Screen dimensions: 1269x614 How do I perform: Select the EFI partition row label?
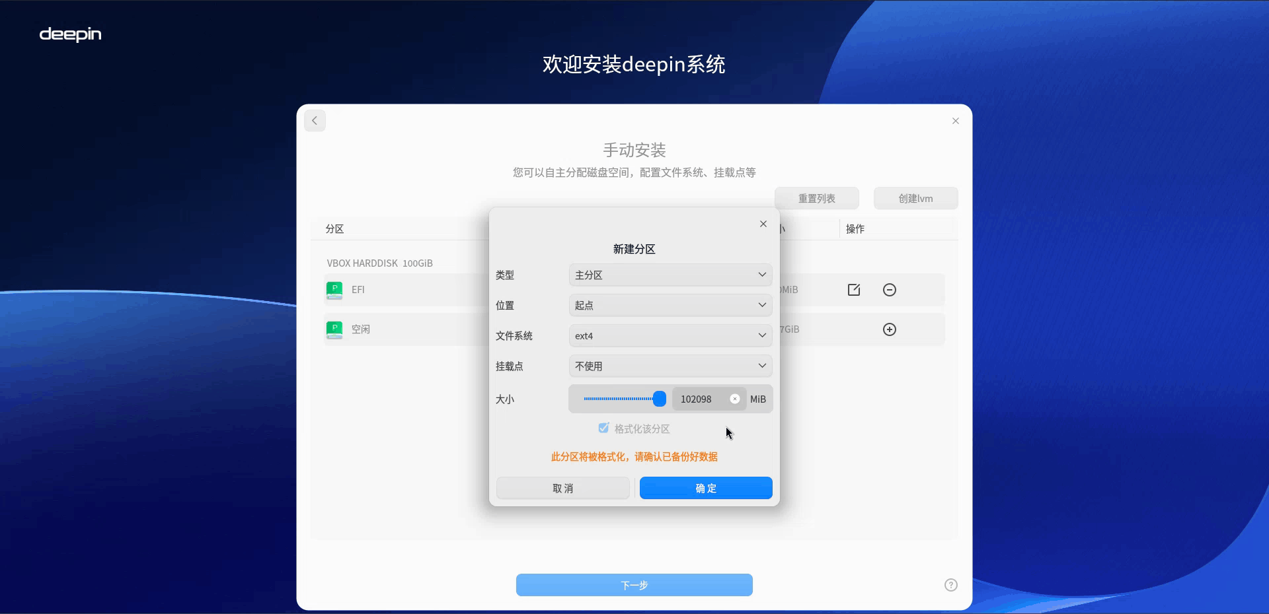point(358,290)
